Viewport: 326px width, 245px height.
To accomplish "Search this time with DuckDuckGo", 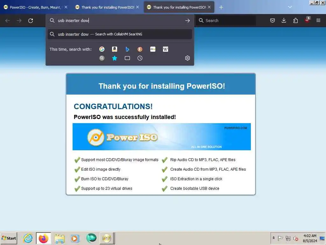I will coord(140,49).
